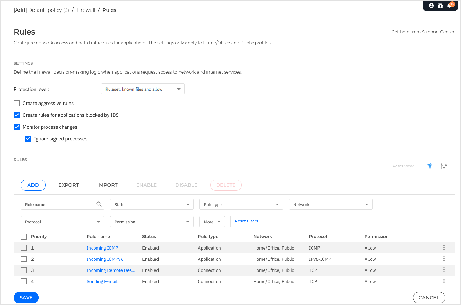Screen dimensions: 461x305
Task: Navigate to the [Add] Default policy breadcrumb
Action: pyautogui.click(x=41, y=10)
